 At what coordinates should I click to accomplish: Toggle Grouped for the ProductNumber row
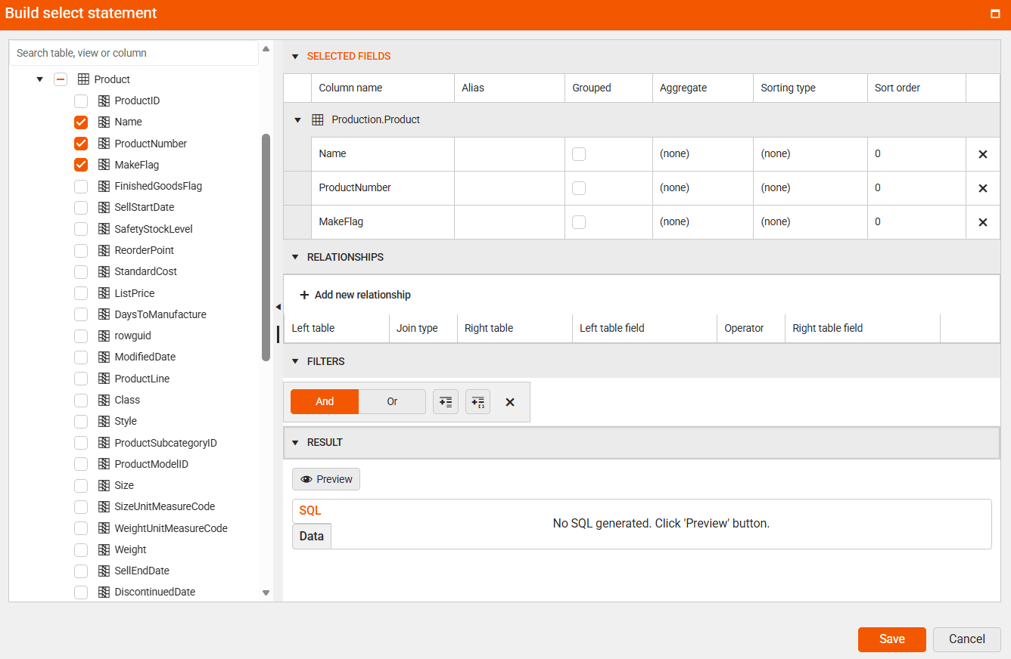[x=577, y=187]
